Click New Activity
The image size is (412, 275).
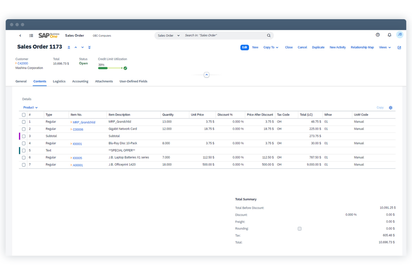coord(338,47)
